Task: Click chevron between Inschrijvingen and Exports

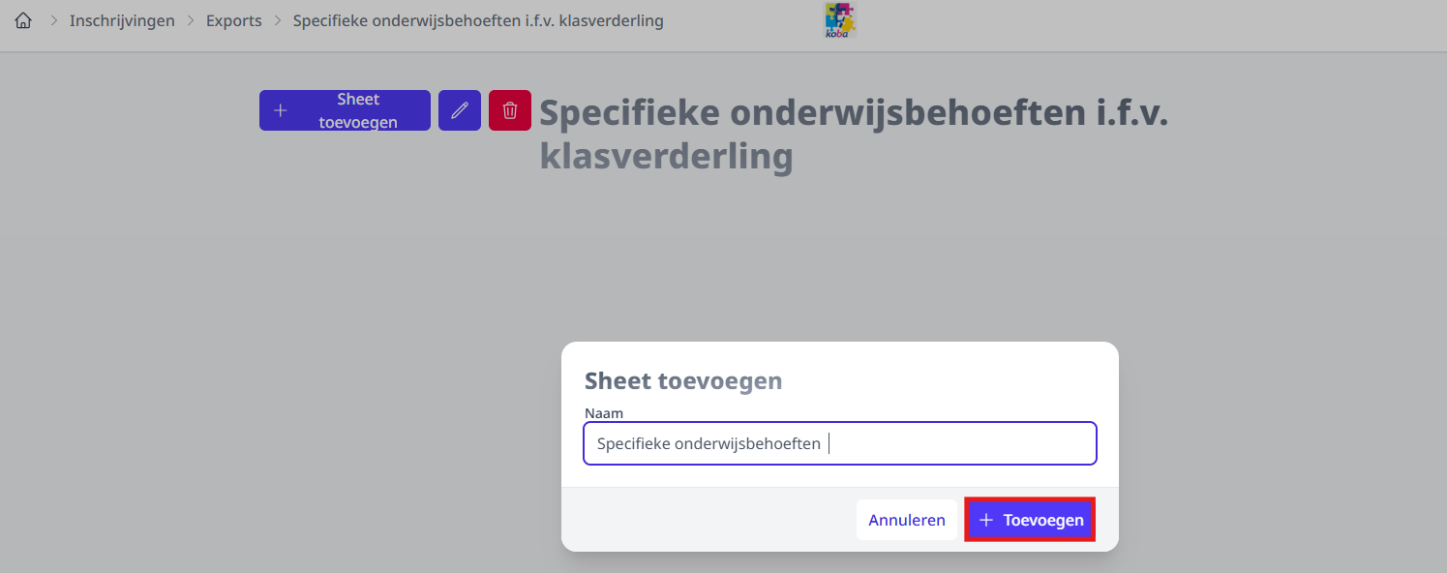Action: click(191, 20)
